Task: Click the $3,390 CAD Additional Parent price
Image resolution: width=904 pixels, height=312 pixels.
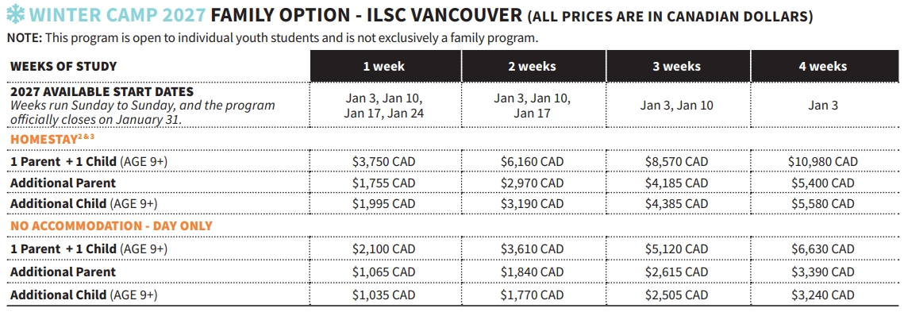Action: pyautogui.click(x=823, y=272)
